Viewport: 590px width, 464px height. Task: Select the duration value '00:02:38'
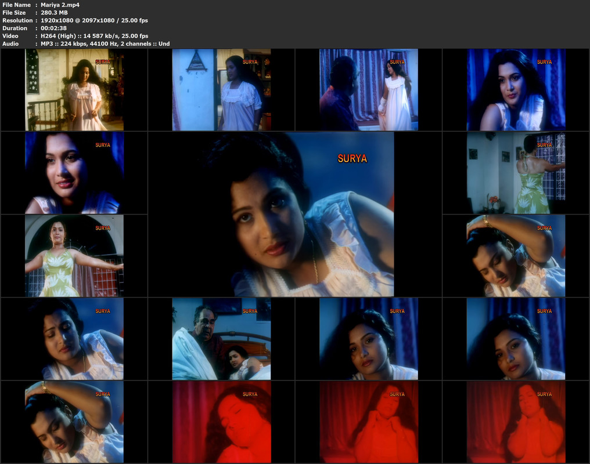tap(53, 28)
